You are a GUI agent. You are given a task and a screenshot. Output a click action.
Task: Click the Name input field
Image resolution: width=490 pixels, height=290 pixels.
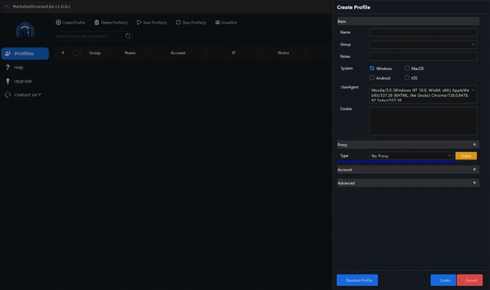pos(423,33)
